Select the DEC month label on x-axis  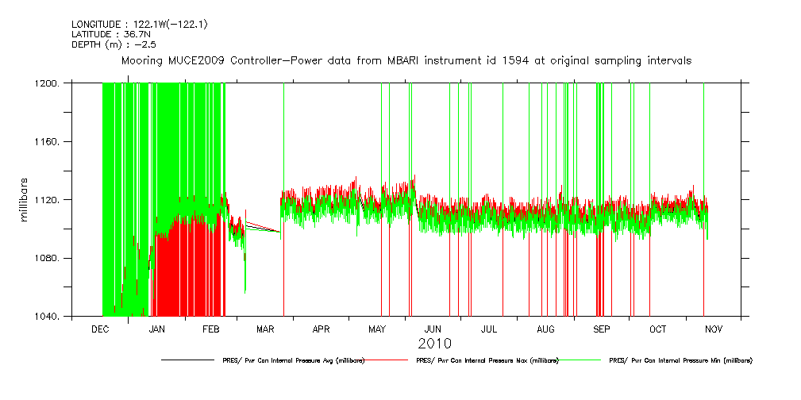click(100, 329)
